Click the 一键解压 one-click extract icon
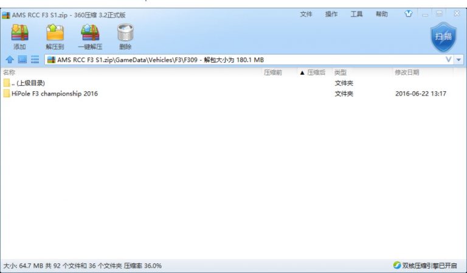 point(90,33)
